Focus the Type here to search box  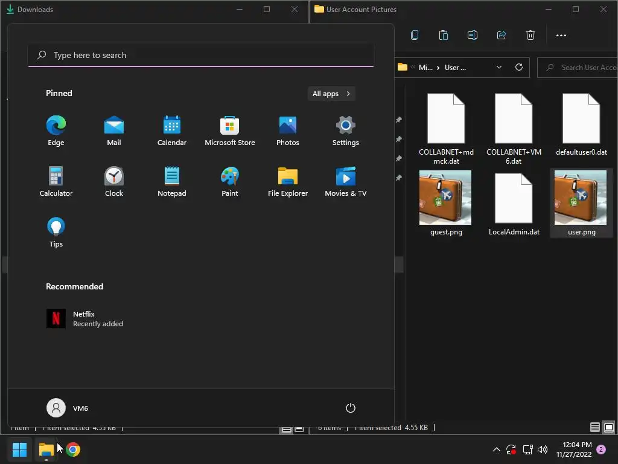(x=201, y=55)
